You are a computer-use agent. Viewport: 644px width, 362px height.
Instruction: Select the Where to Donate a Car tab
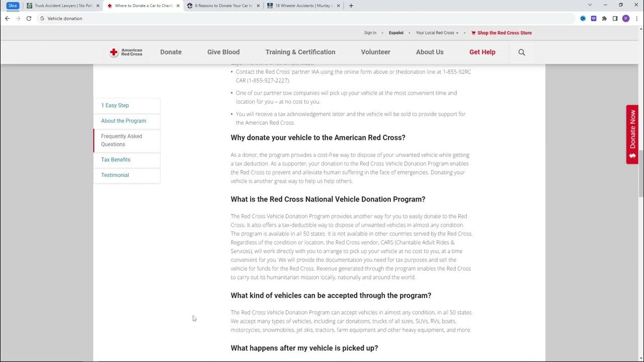(x=143, y=6)
